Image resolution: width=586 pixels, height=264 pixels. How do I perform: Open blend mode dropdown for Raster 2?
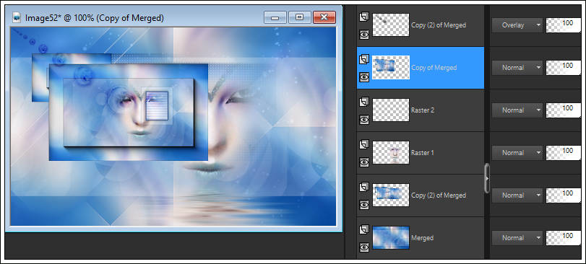pyautogui.click(x=517, y=110)
